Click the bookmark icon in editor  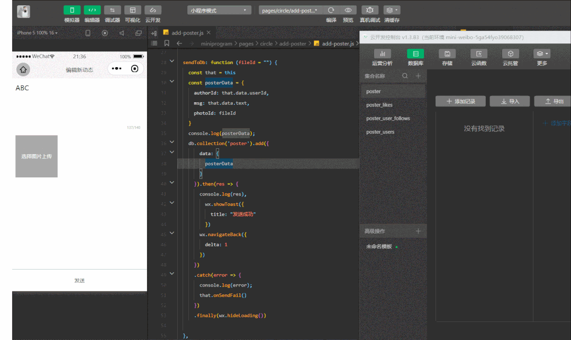pos(167,43)
